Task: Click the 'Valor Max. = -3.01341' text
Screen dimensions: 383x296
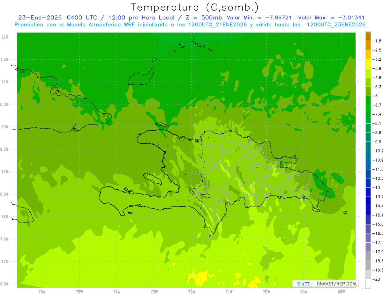Action: click(x=331, y=18)
